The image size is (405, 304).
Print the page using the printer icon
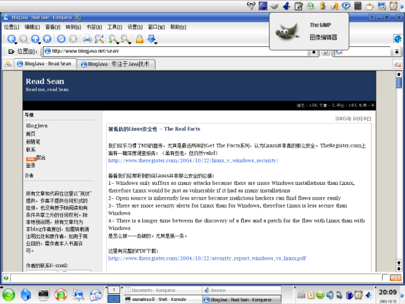point(87,39)
